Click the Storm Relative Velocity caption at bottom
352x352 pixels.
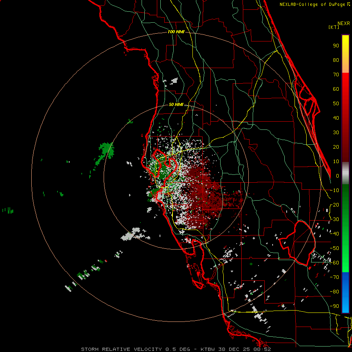point(176,349)
